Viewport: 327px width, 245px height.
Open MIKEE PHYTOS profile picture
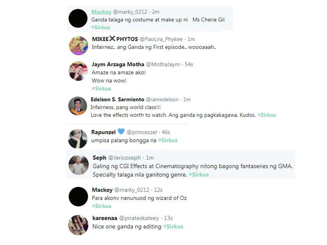click(78, 45)
